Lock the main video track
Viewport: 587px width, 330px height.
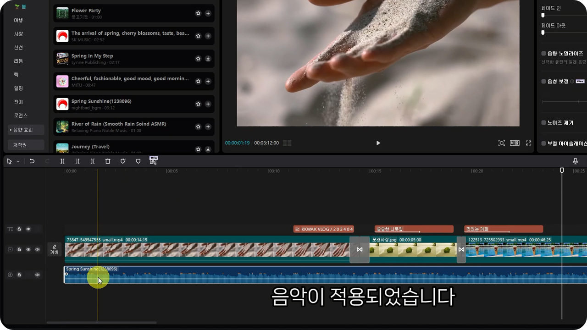pos(19,249)
